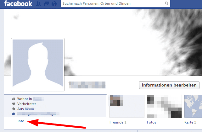
Task: Click the 'Informationen bearbeiten' button
Action: (169, 85)
